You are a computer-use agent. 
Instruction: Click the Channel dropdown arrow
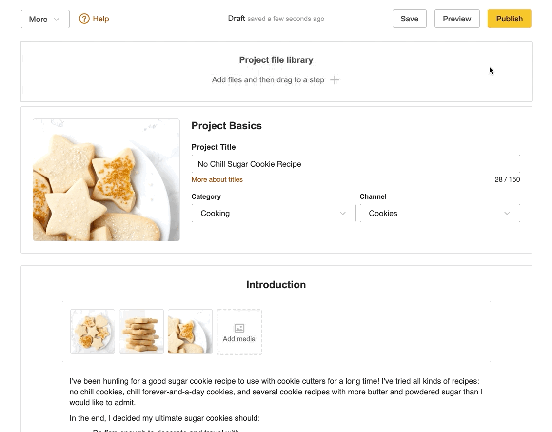tap(507, 213)
